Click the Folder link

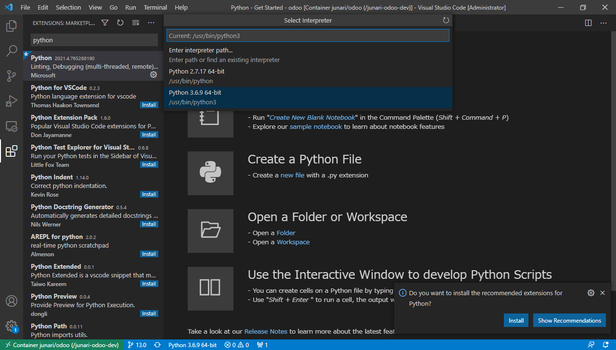point(286,233)
